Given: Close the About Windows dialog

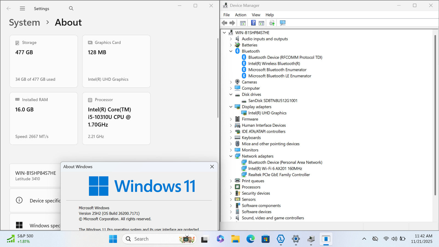Looking at the screenshot, I should [212, 167].
